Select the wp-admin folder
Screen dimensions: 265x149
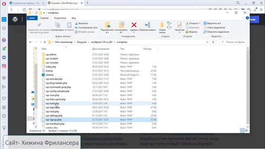tap(51, 55)
